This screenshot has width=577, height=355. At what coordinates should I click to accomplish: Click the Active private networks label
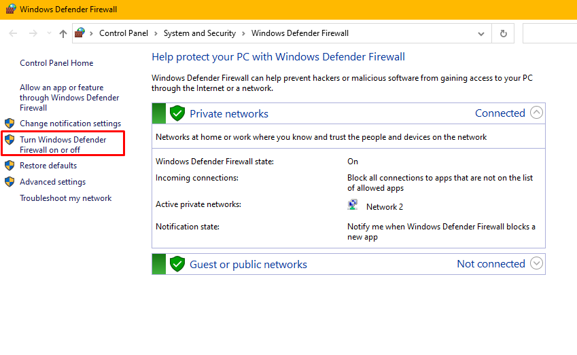(x=198, y=204)
